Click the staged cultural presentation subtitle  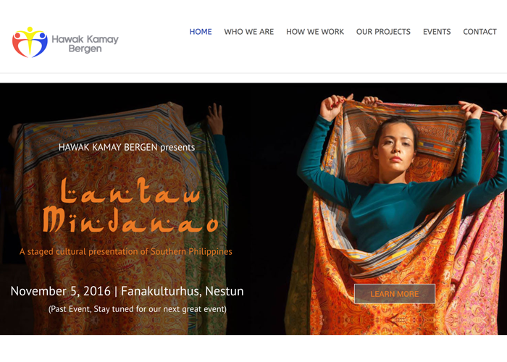coord(126,251)
